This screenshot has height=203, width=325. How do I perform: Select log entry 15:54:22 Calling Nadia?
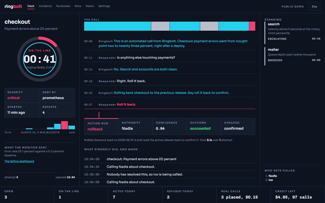[x=169, y=167]
